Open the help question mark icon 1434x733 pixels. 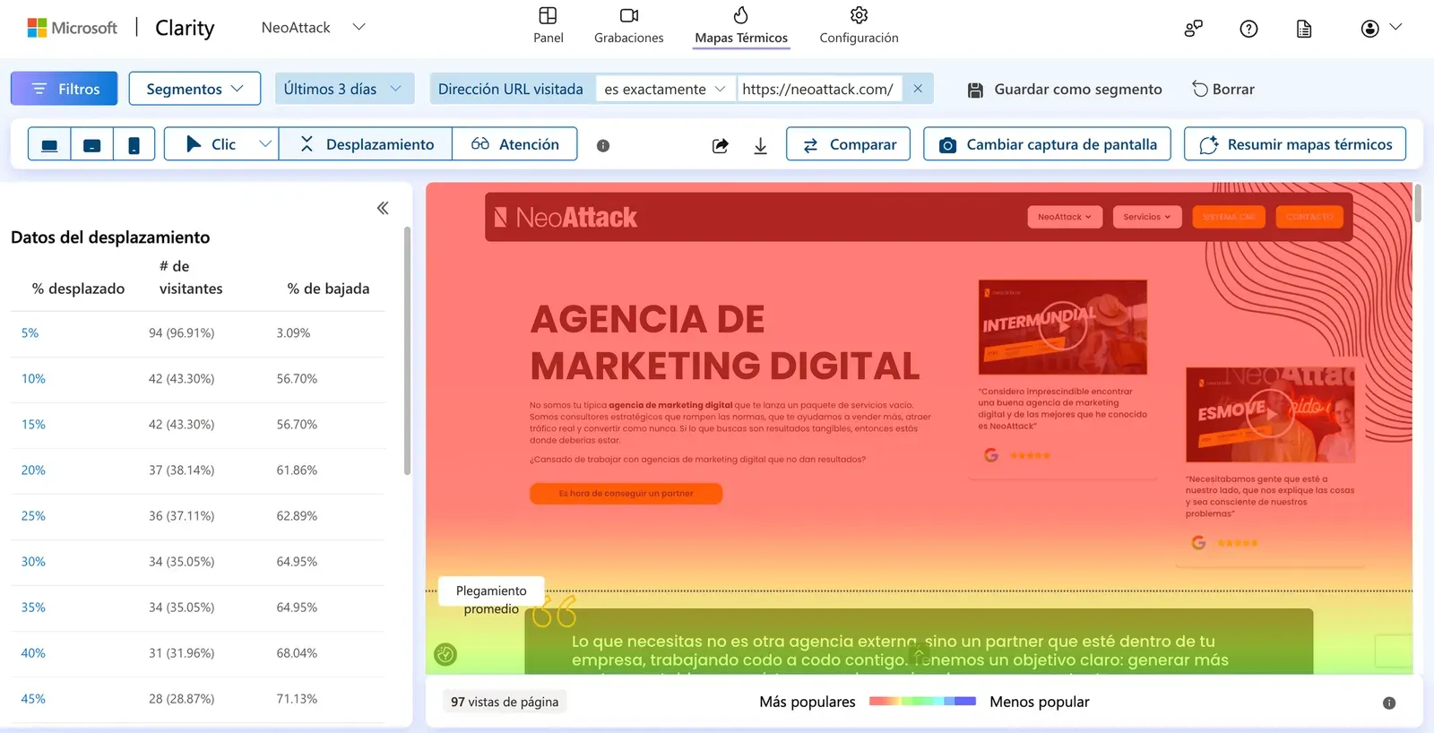click(x=1248, y=29)
